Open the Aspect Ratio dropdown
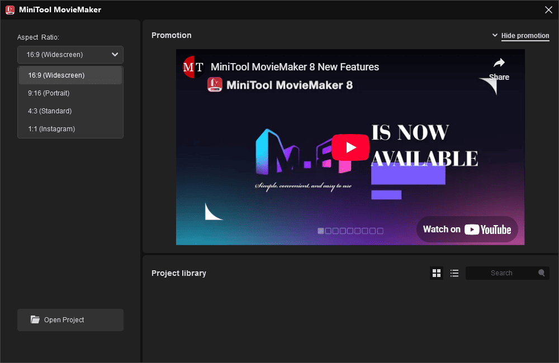Image resolution: width=559 pixels, height=363 pixels. (x=70, y=55)
